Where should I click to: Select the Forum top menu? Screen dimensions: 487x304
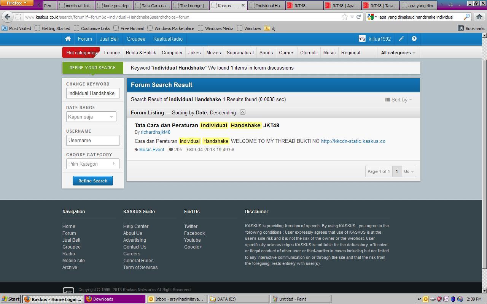pos(85,39)
